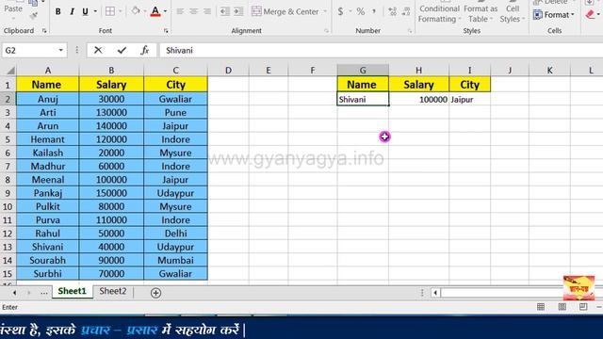The image size is (603, 339).
Task: Switch to Sheet2 tab
Action: point(113,291)
